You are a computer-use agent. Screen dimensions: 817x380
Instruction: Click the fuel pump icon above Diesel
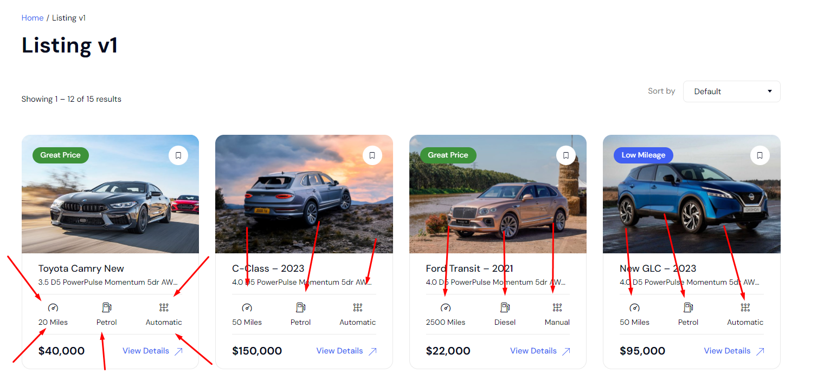(x=505, y=307)
